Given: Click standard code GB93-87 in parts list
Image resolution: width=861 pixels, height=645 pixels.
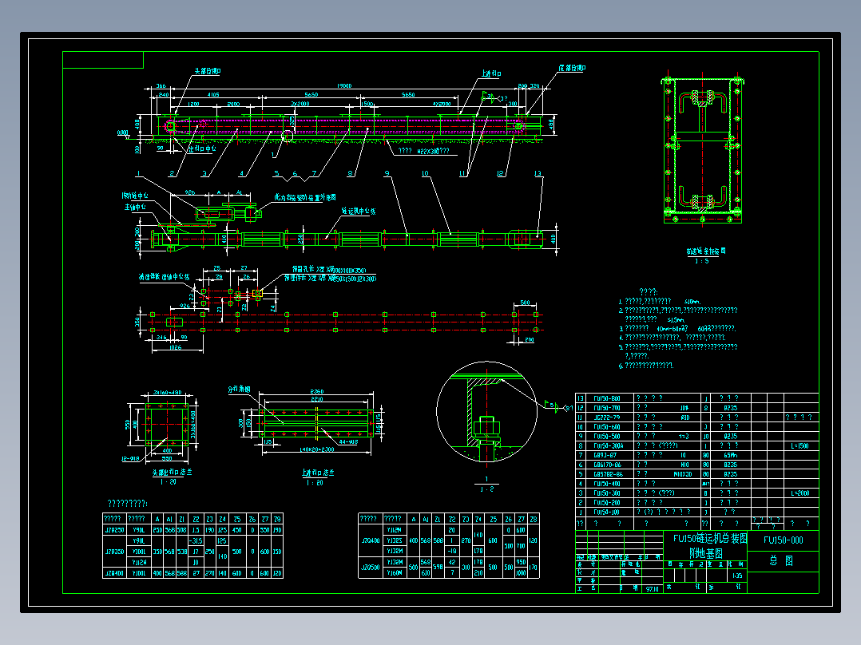Looking at the screenshot, I should (x=605, y=455).
